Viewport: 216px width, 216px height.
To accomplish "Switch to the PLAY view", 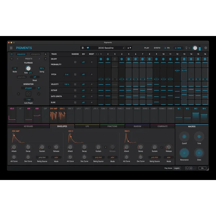I will (147, 48).
